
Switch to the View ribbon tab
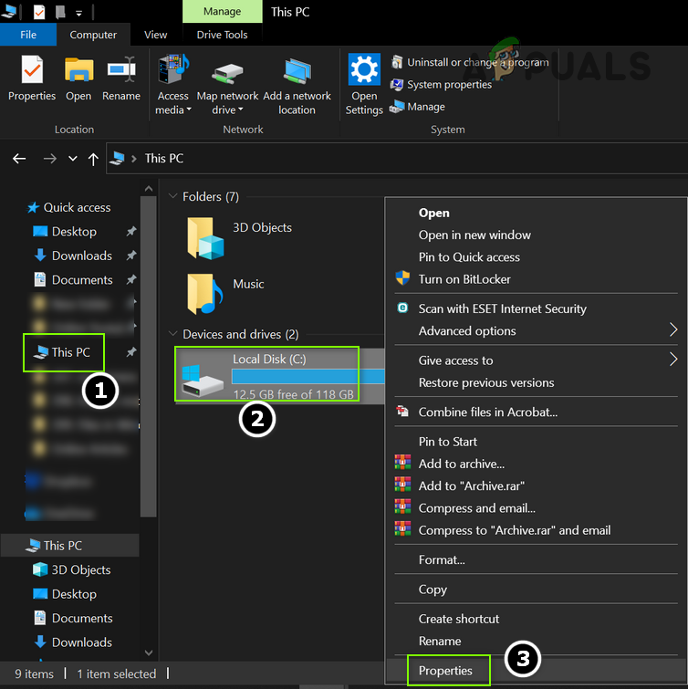(x=156, y=35)
